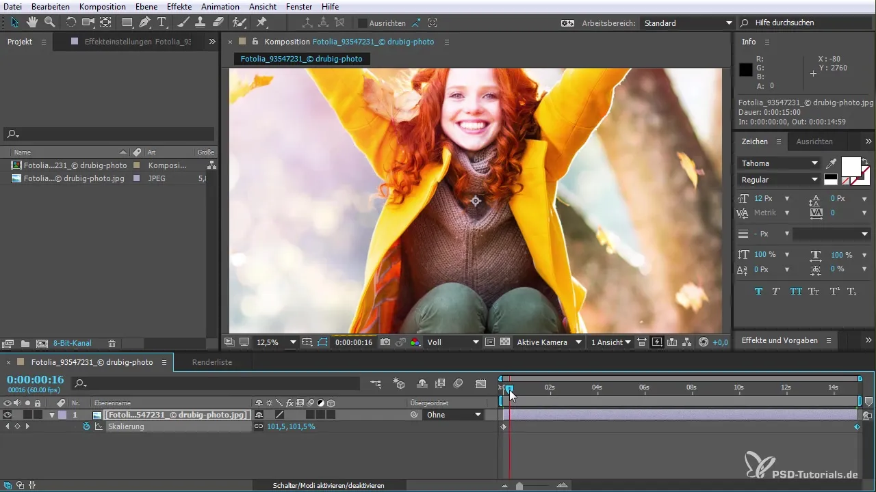Open the Regular font style dropdown
This screenshot has width=876, height=492.
pos(779,180)
